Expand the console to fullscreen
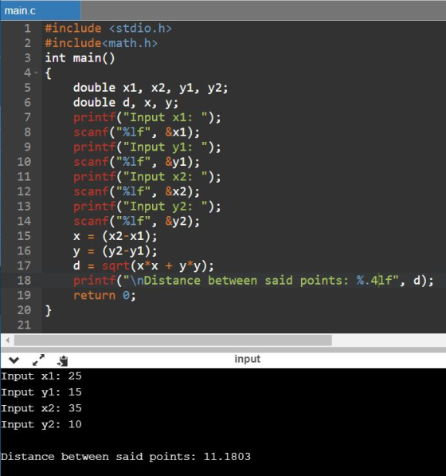Viewport: 446px width, 476px height. point(38,360)
